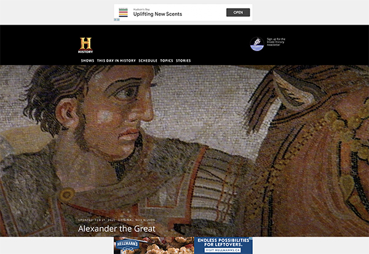Select TOPICS in the navigation bar

(167, 60)
